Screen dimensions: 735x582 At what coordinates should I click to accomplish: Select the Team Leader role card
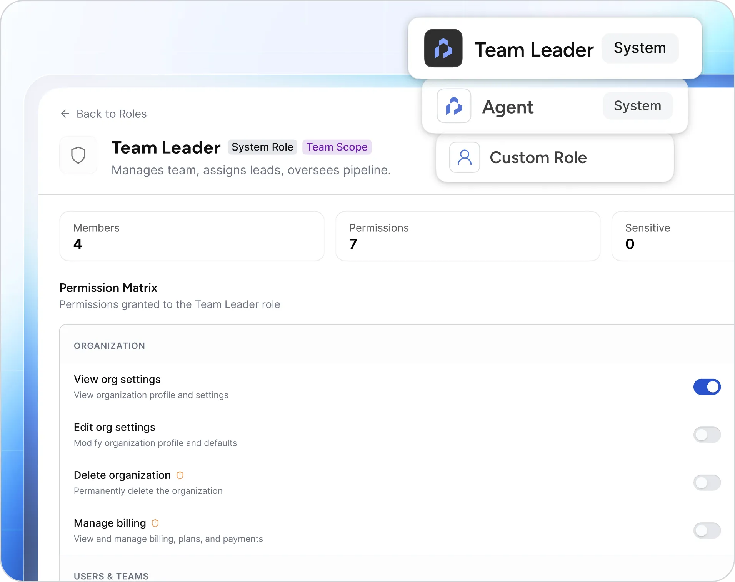(x=555, y=48)
